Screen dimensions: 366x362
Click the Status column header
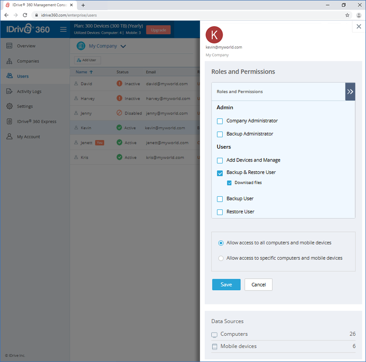pyautogui.click(x=123, y=72)
